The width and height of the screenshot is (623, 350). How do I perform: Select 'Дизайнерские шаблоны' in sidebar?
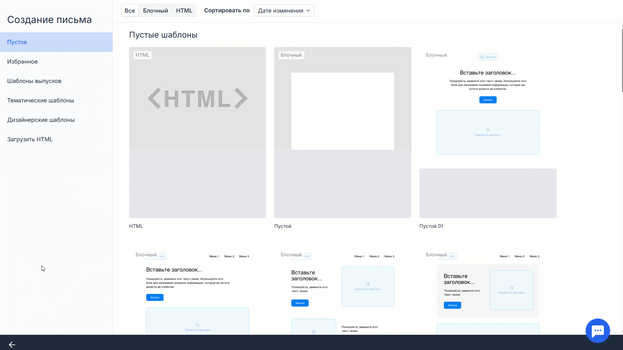pyautogui.click(x=41, y=120)
